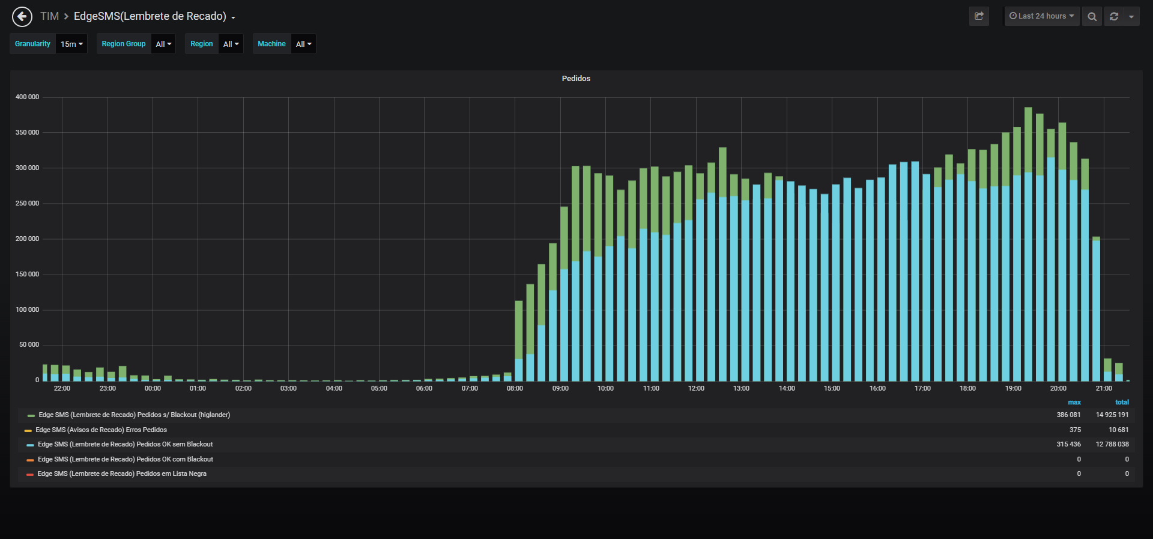
Task: Toggle Pedidos s/ Blackout (higlander) series
Action: point(135,415)
